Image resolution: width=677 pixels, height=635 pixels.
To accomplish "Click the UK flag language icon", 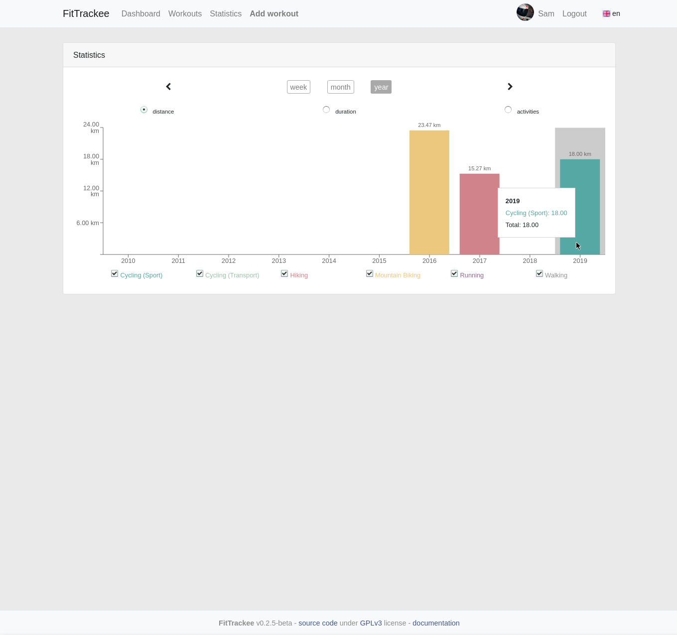I will point(606,14).
